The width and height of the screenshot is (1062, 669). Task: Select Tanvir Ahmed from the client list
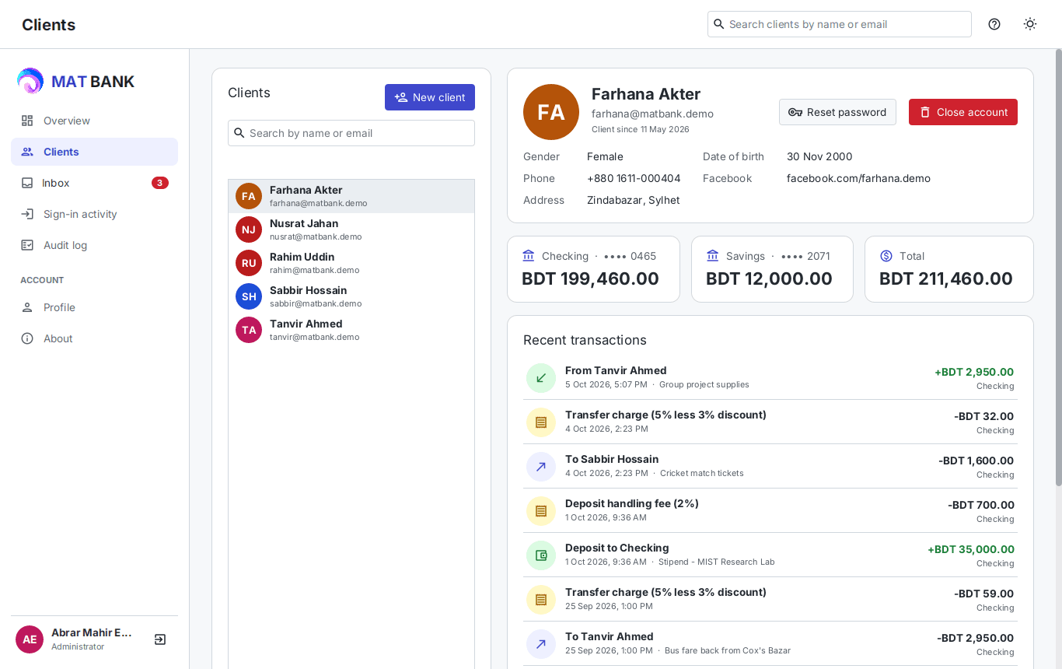tap(351, 330)
